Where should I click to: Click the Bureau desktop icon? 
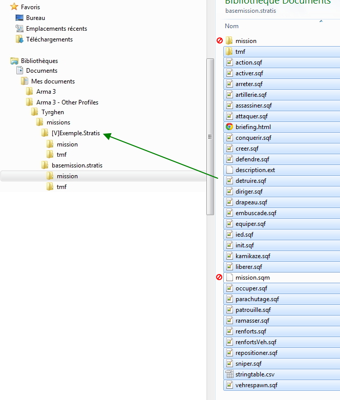[x=19, y=18]
